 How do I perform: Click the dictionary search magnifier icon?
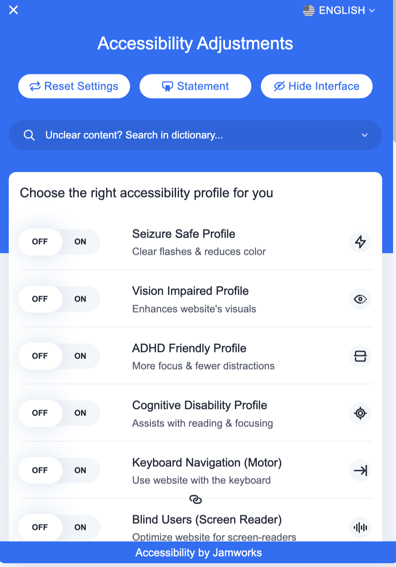29,135
